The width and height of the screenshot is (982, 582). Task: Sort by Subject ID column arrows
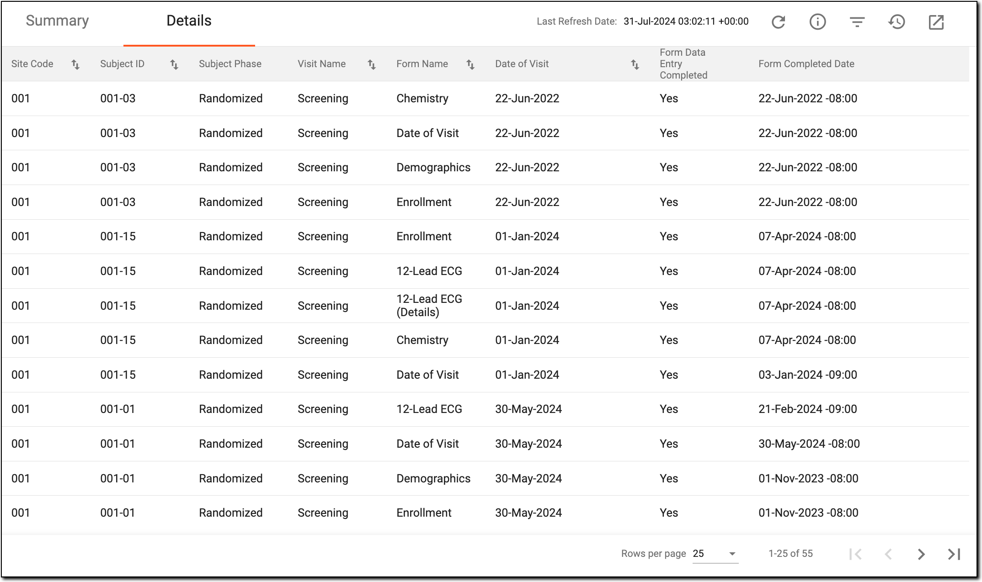(x=174, y=64)
